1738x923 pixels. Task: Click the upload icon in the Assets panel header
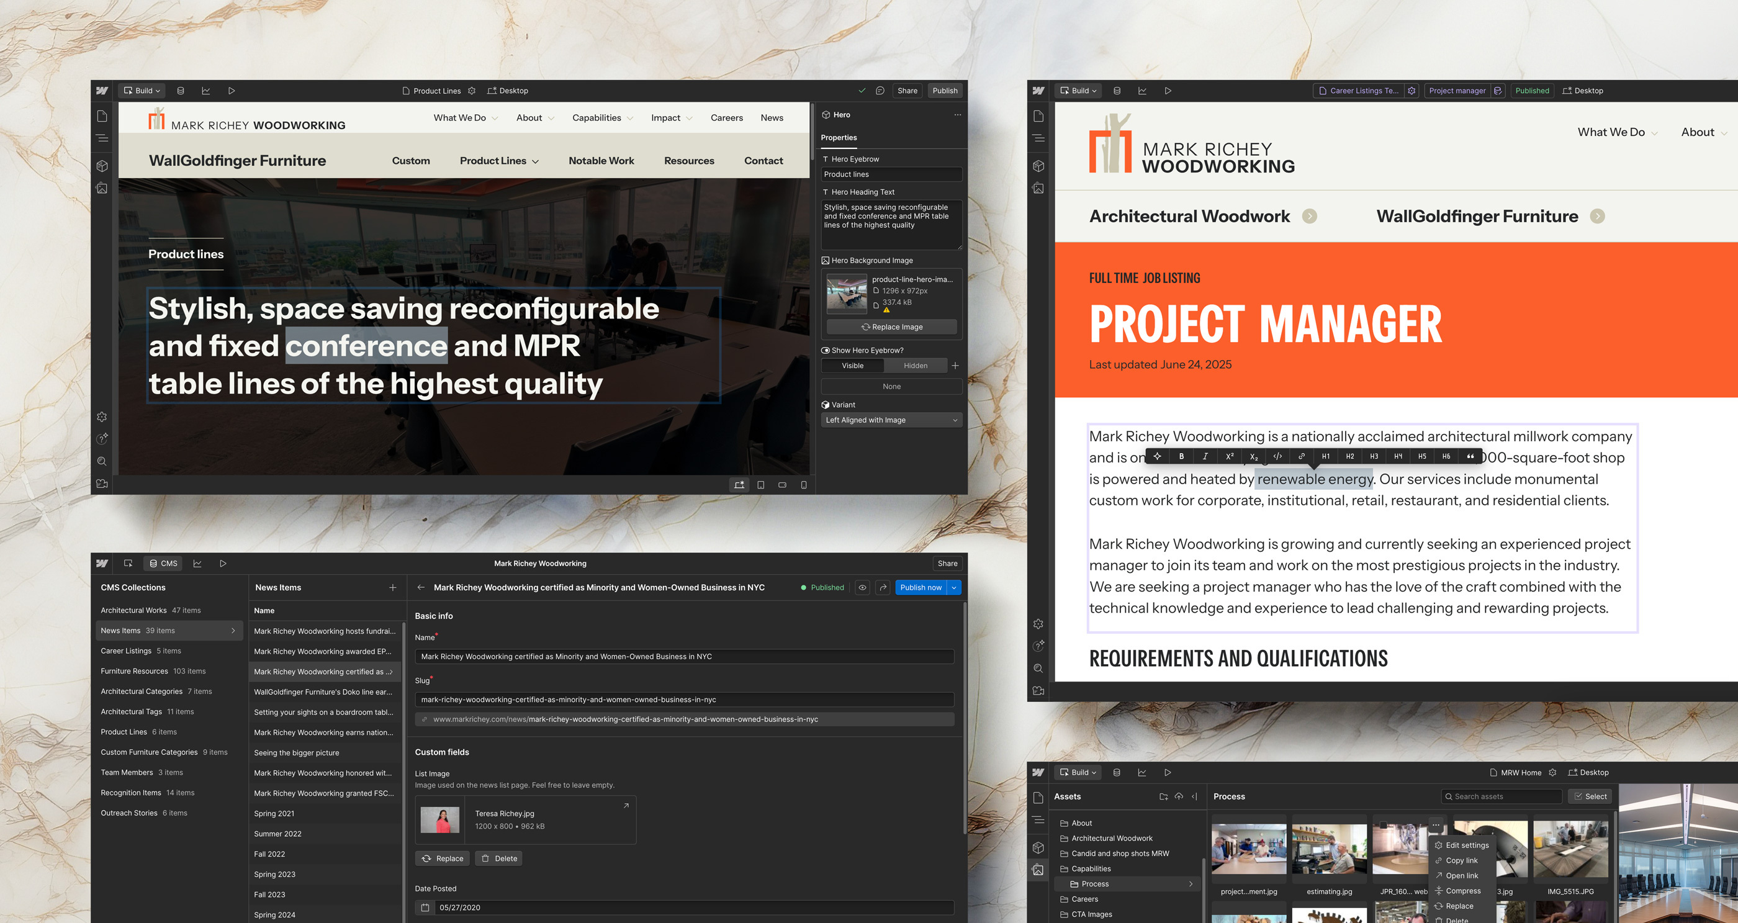pyautogui.click(x=1179, y=797)
